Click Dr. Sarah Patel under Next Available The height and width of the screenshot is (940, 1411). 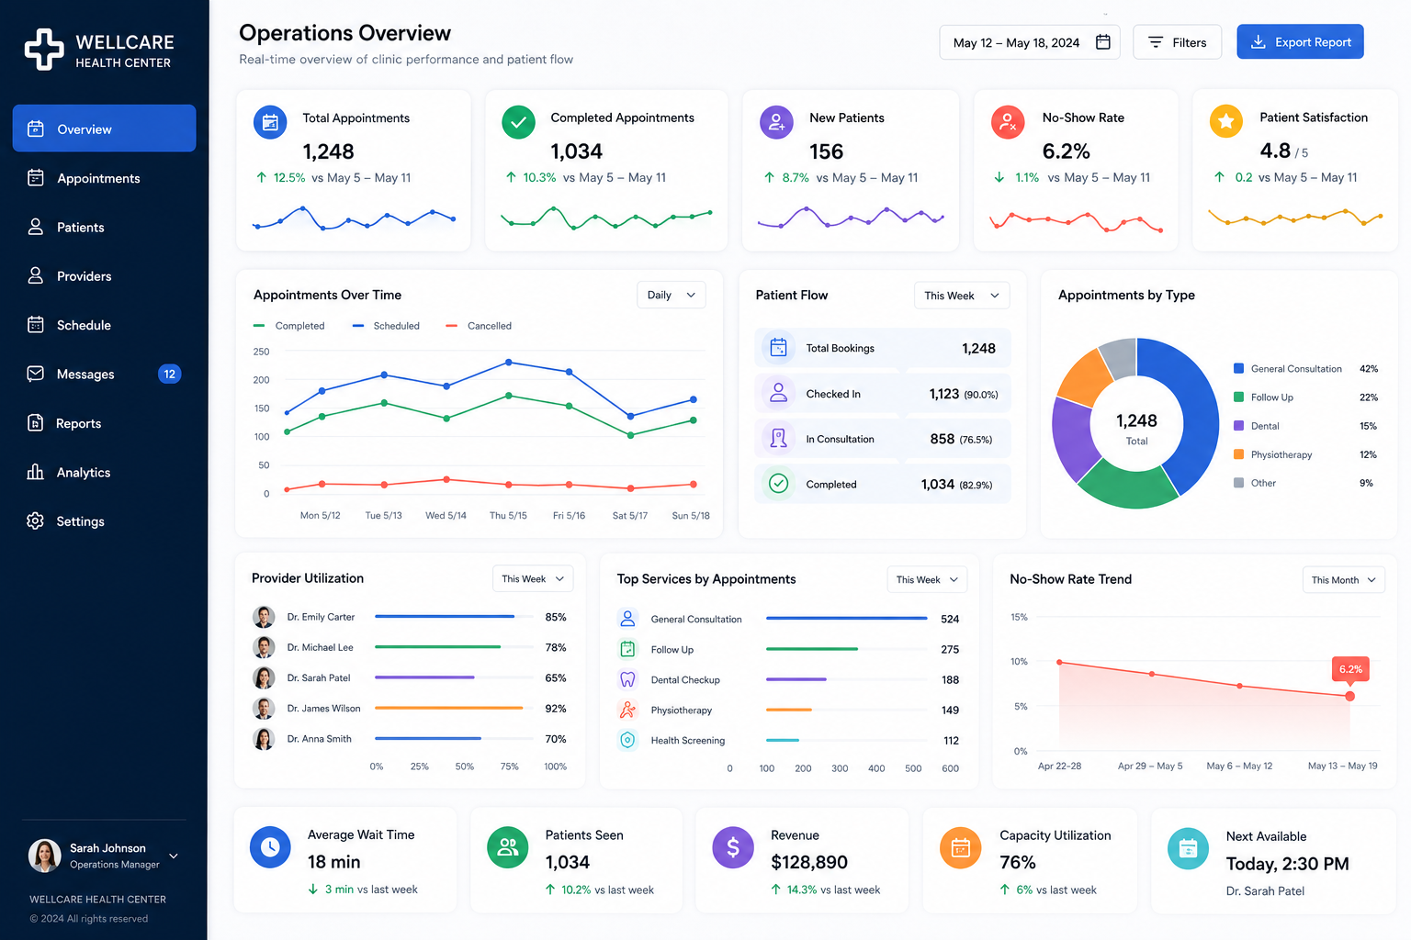[x=1265, y=890]
